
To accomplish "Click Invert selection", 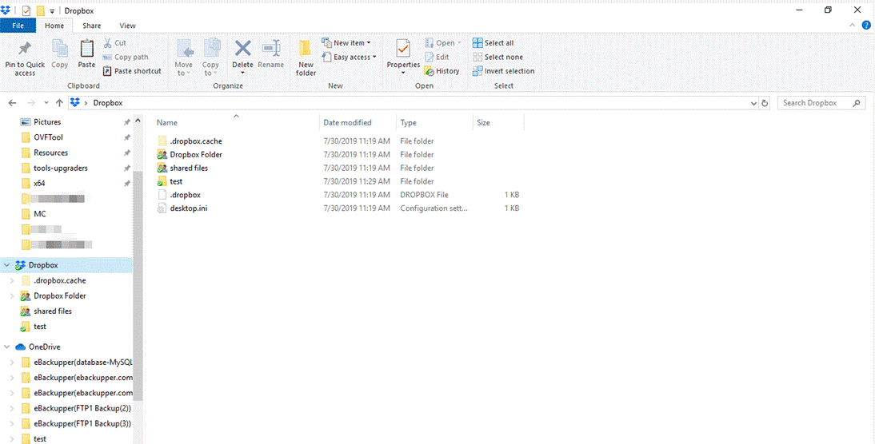I will point(503,71).
